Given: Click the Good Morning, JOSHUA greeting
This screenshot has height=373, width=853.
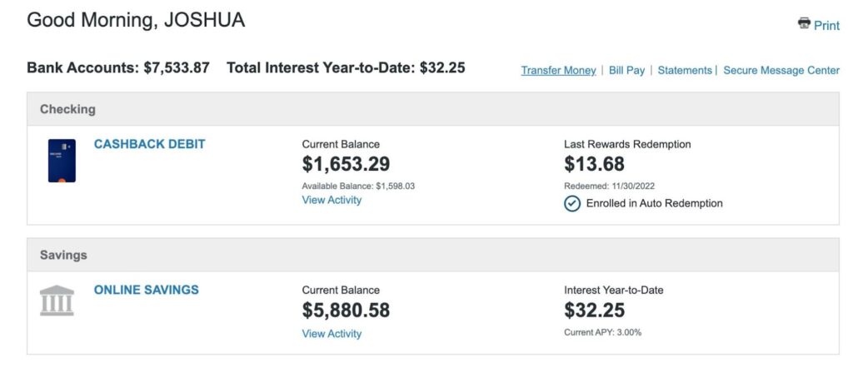Looking at the screenshot, I should pyautogui.click(x=136, y=21).
